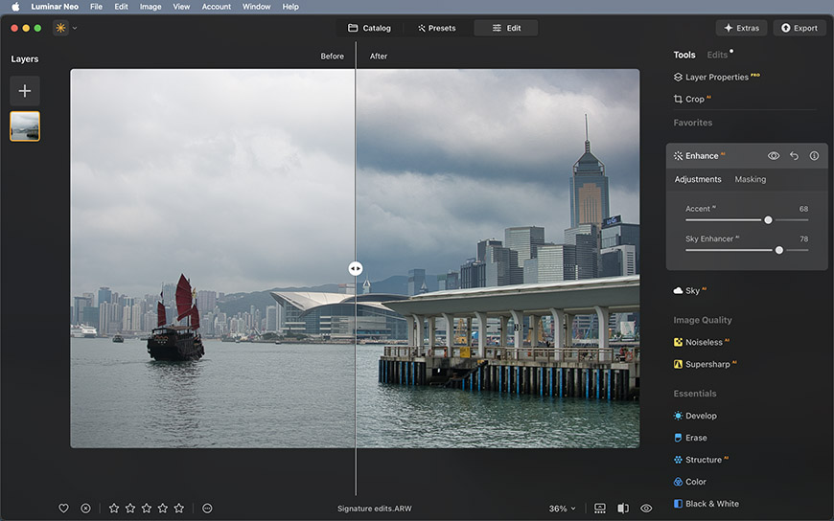Open the Sky tool
834x521 pixels.
pos(690,290)
